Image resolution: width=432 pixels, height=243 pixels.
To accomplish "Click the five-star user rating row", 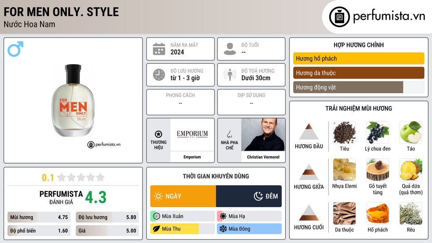I will click(x=81, y=177).
